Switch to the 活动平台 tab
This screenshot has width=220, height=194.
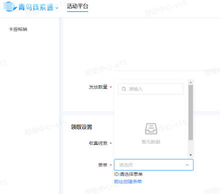pos(78,6)
